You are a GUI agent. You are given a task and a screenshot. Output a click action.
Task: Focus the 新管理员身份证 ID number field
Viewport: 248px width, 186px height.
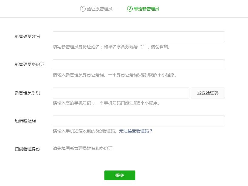pos(139,65)
